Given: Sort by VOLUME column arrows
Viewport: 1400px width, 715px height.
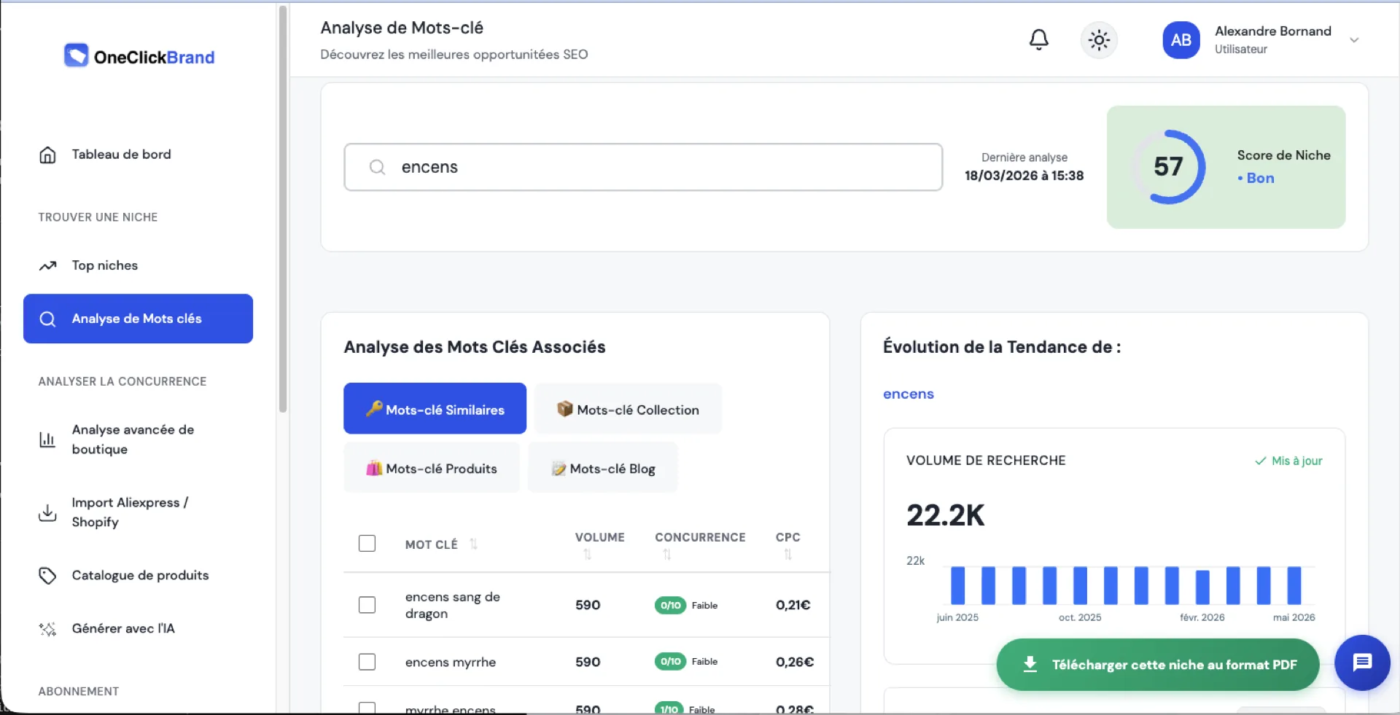Looking at the screenshot, I should pos(588,555).
